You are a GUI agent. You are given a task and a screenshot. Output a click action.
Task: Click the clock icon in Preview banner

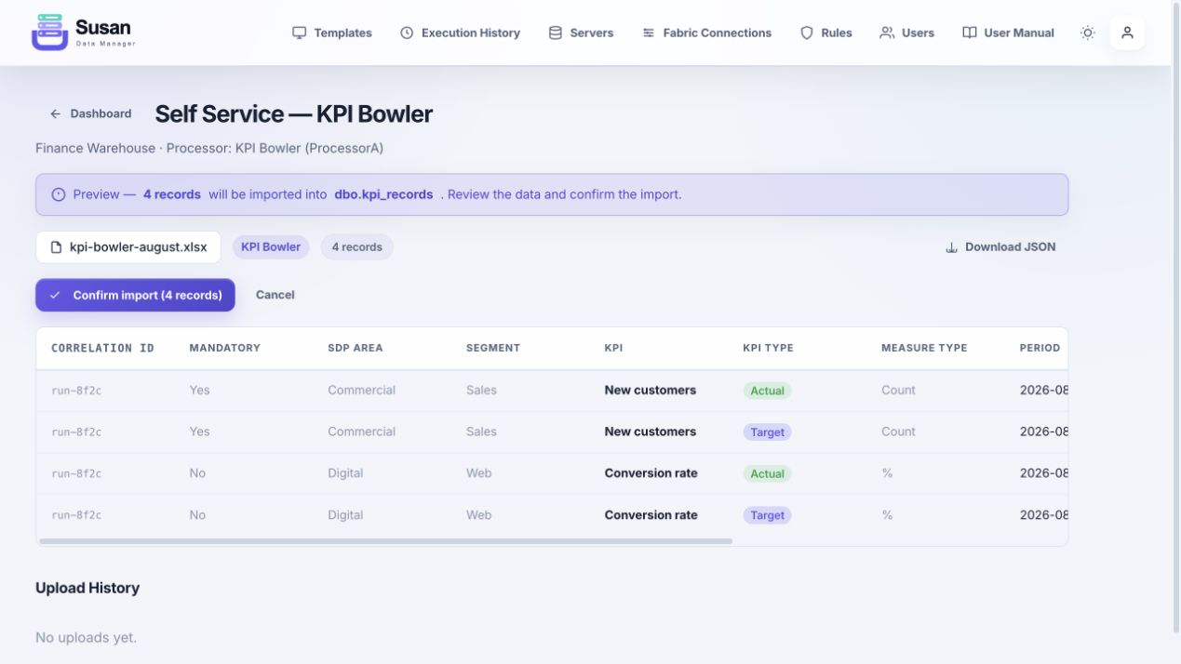point(59,194)
